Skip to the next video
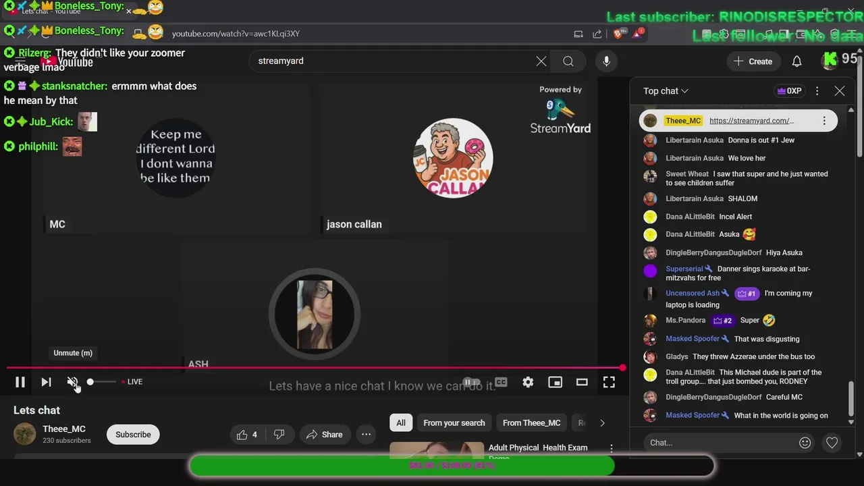The image size is (864, 486). [46, 382]
